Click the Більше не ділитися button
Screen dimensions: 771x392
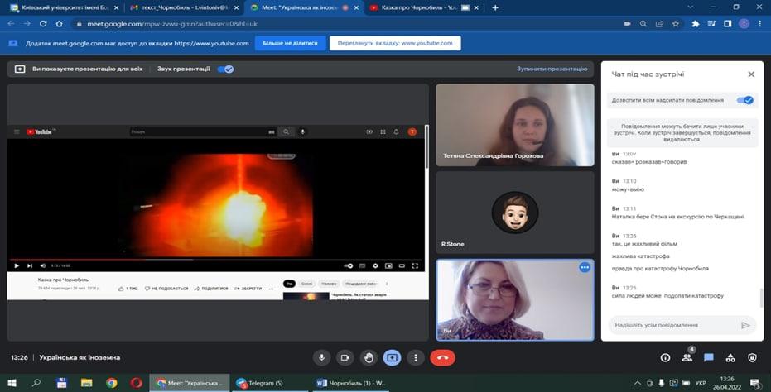(290, 43)
